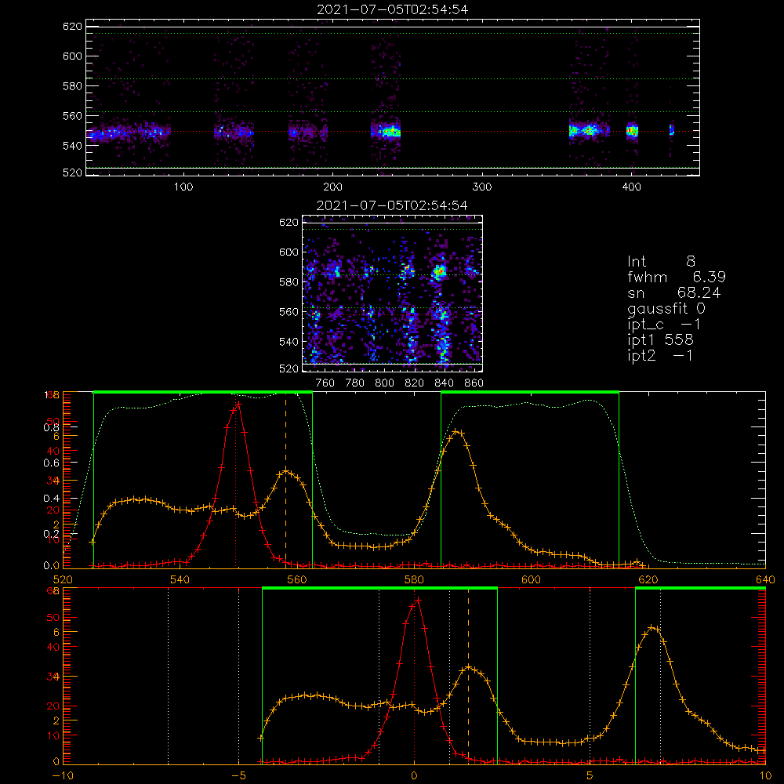
Task: Click x-axis label 600 of the upper profile plot
Action: click(x=532, y=579)
